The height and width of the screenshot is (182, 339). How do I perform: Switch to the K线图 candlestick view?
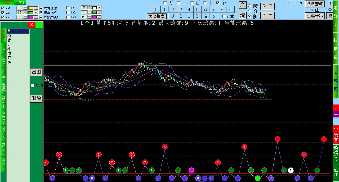point(336,81)
